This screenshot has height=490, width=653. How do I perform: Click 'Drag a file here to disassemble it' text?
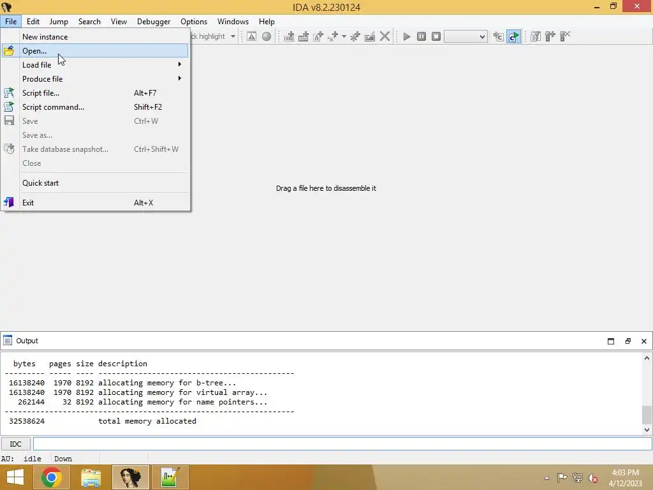326,188
